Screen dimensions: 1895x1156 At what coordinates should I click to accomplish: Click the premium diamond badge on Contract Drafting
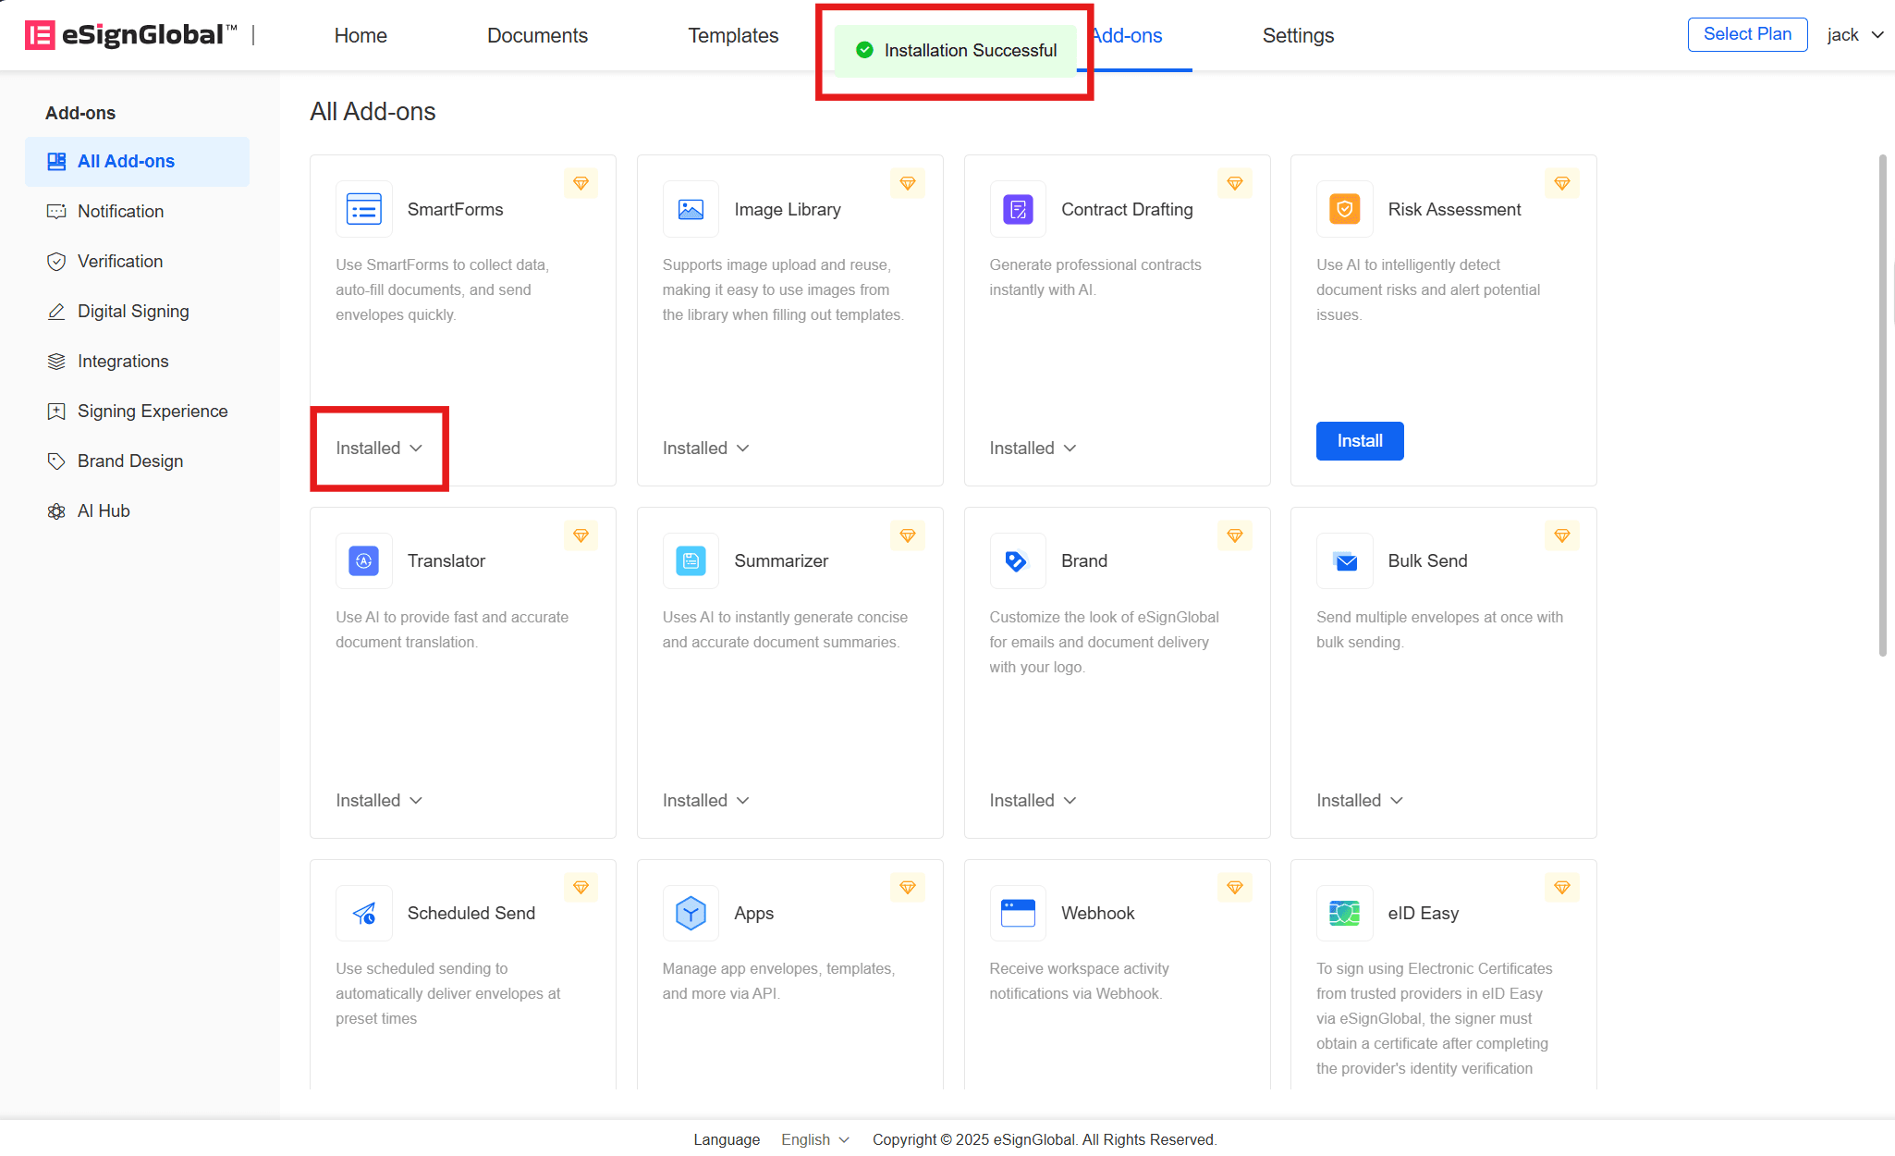(x=1235, y=183)
